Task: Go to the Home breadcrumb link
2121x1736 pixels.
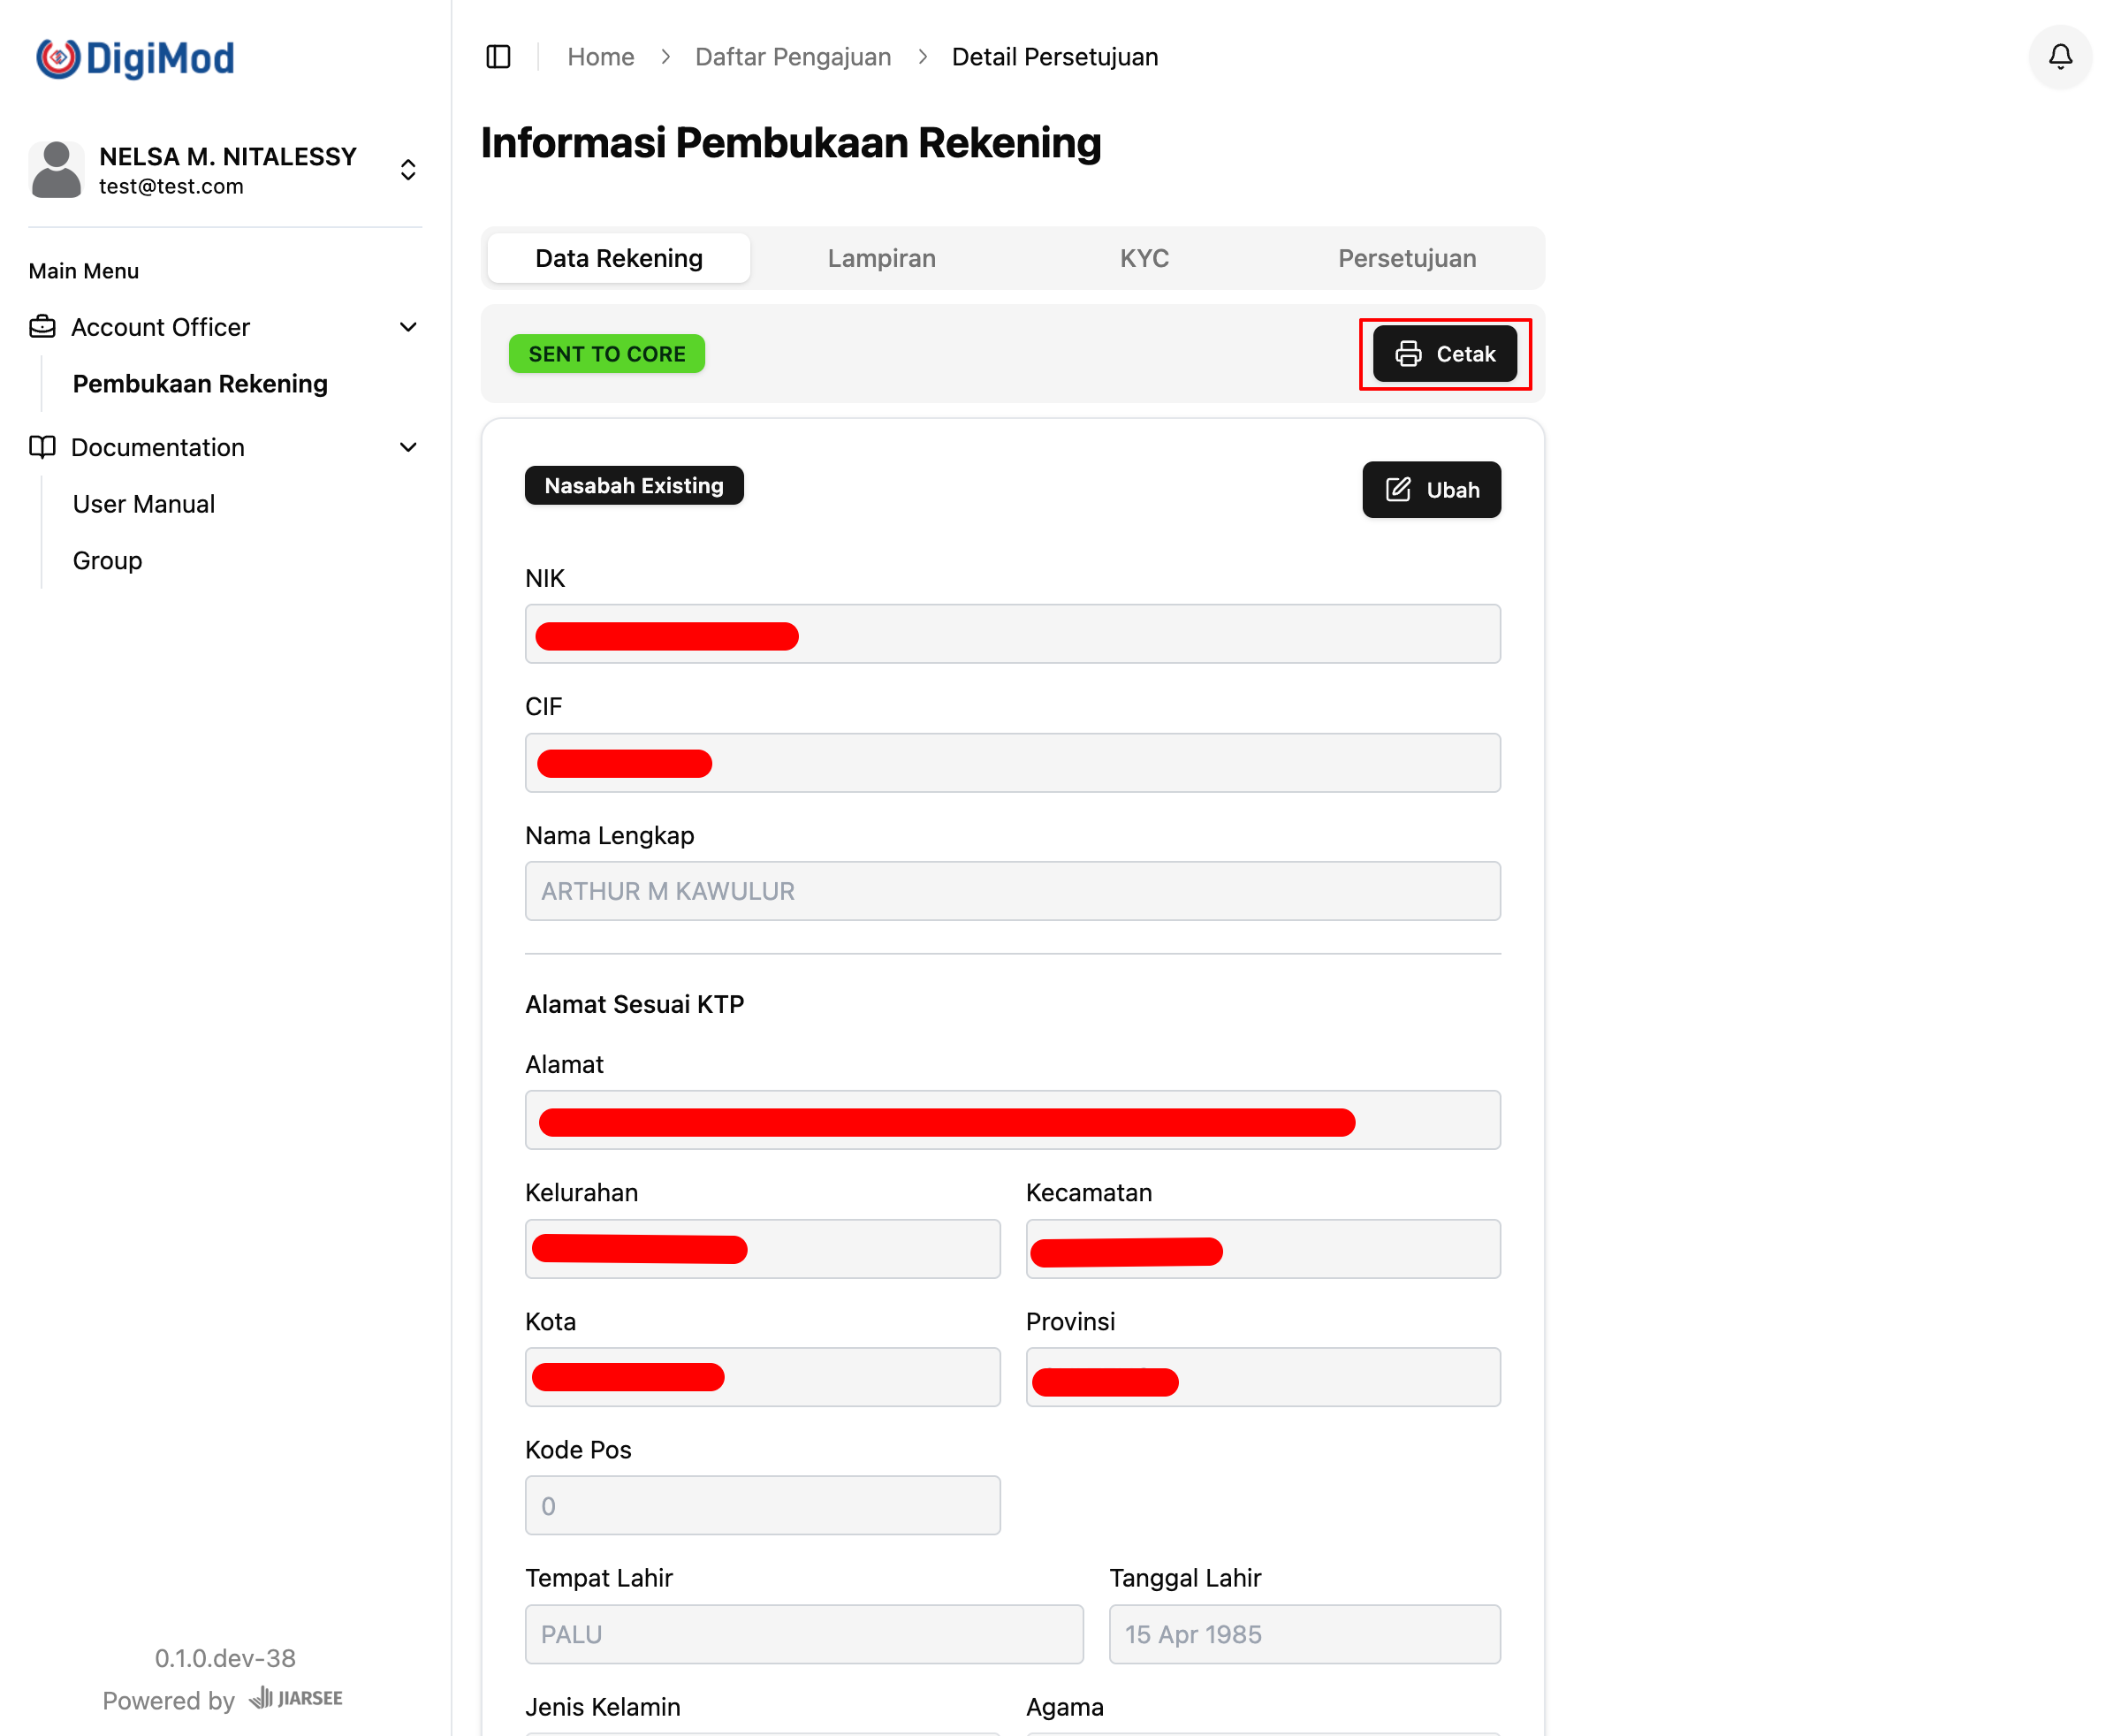Action: [600, 57]
